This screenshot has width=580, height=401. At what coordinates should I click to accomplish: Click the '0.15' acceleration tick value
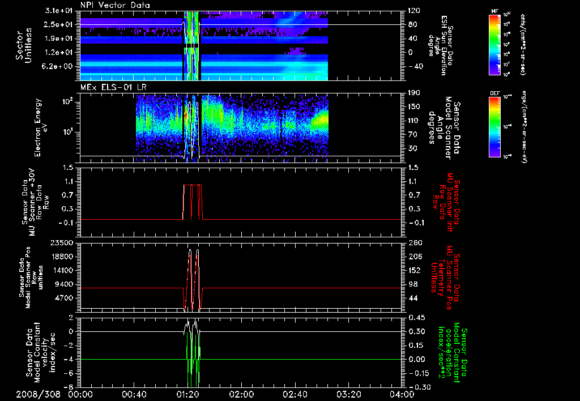click(416, 345)
